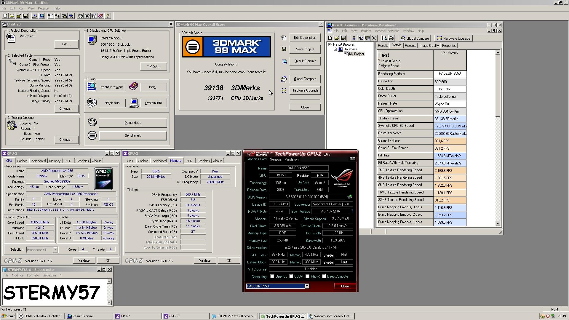Open Run menu in 3DMark menu bar
Image resolution: width=569 pixels, height=320 pixels.
pyautogui.click(x=22, y=8)
